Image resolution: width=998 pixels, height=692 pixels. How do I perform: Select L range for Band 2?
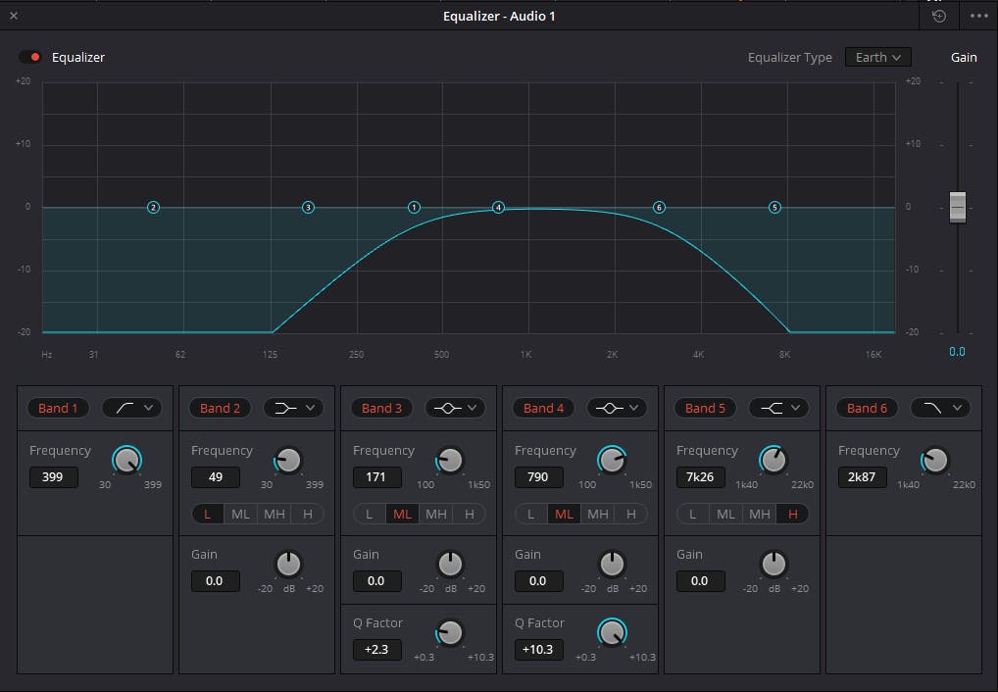[208, 515]
